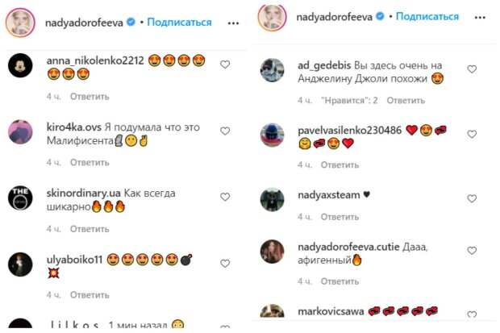
Task: Like the nadyadorofeeva.cutie comment
Action: (x=472, y=251)
